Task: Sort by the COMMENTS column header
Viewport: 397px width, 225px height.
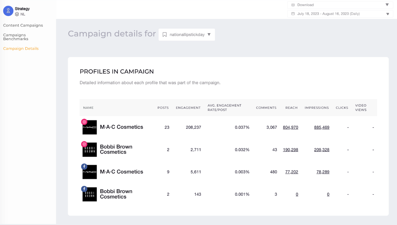Action: [x=266, y=108]
